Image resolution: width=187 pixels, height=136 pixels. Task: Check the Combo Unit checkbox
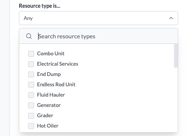click(x=31, y=54)
